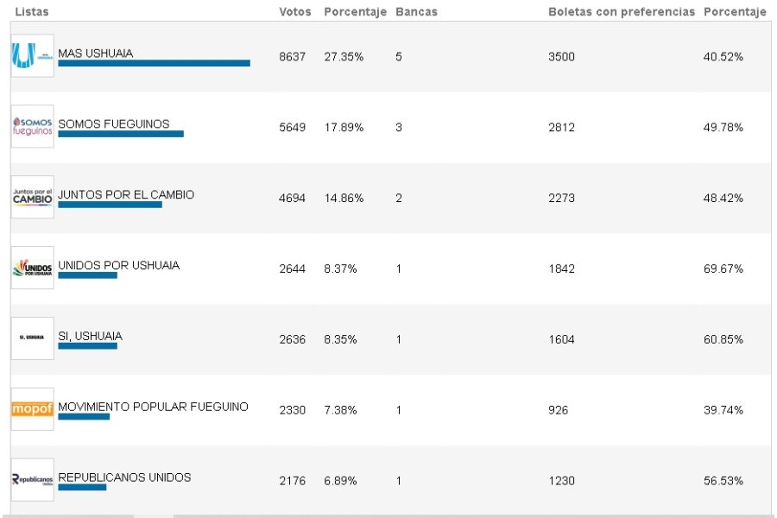This screenshot has width=777, height=518.
Task: Click the REPUBLICANOS UNIDOS list name
Action: pyautogui.click(x=124, y=477)
